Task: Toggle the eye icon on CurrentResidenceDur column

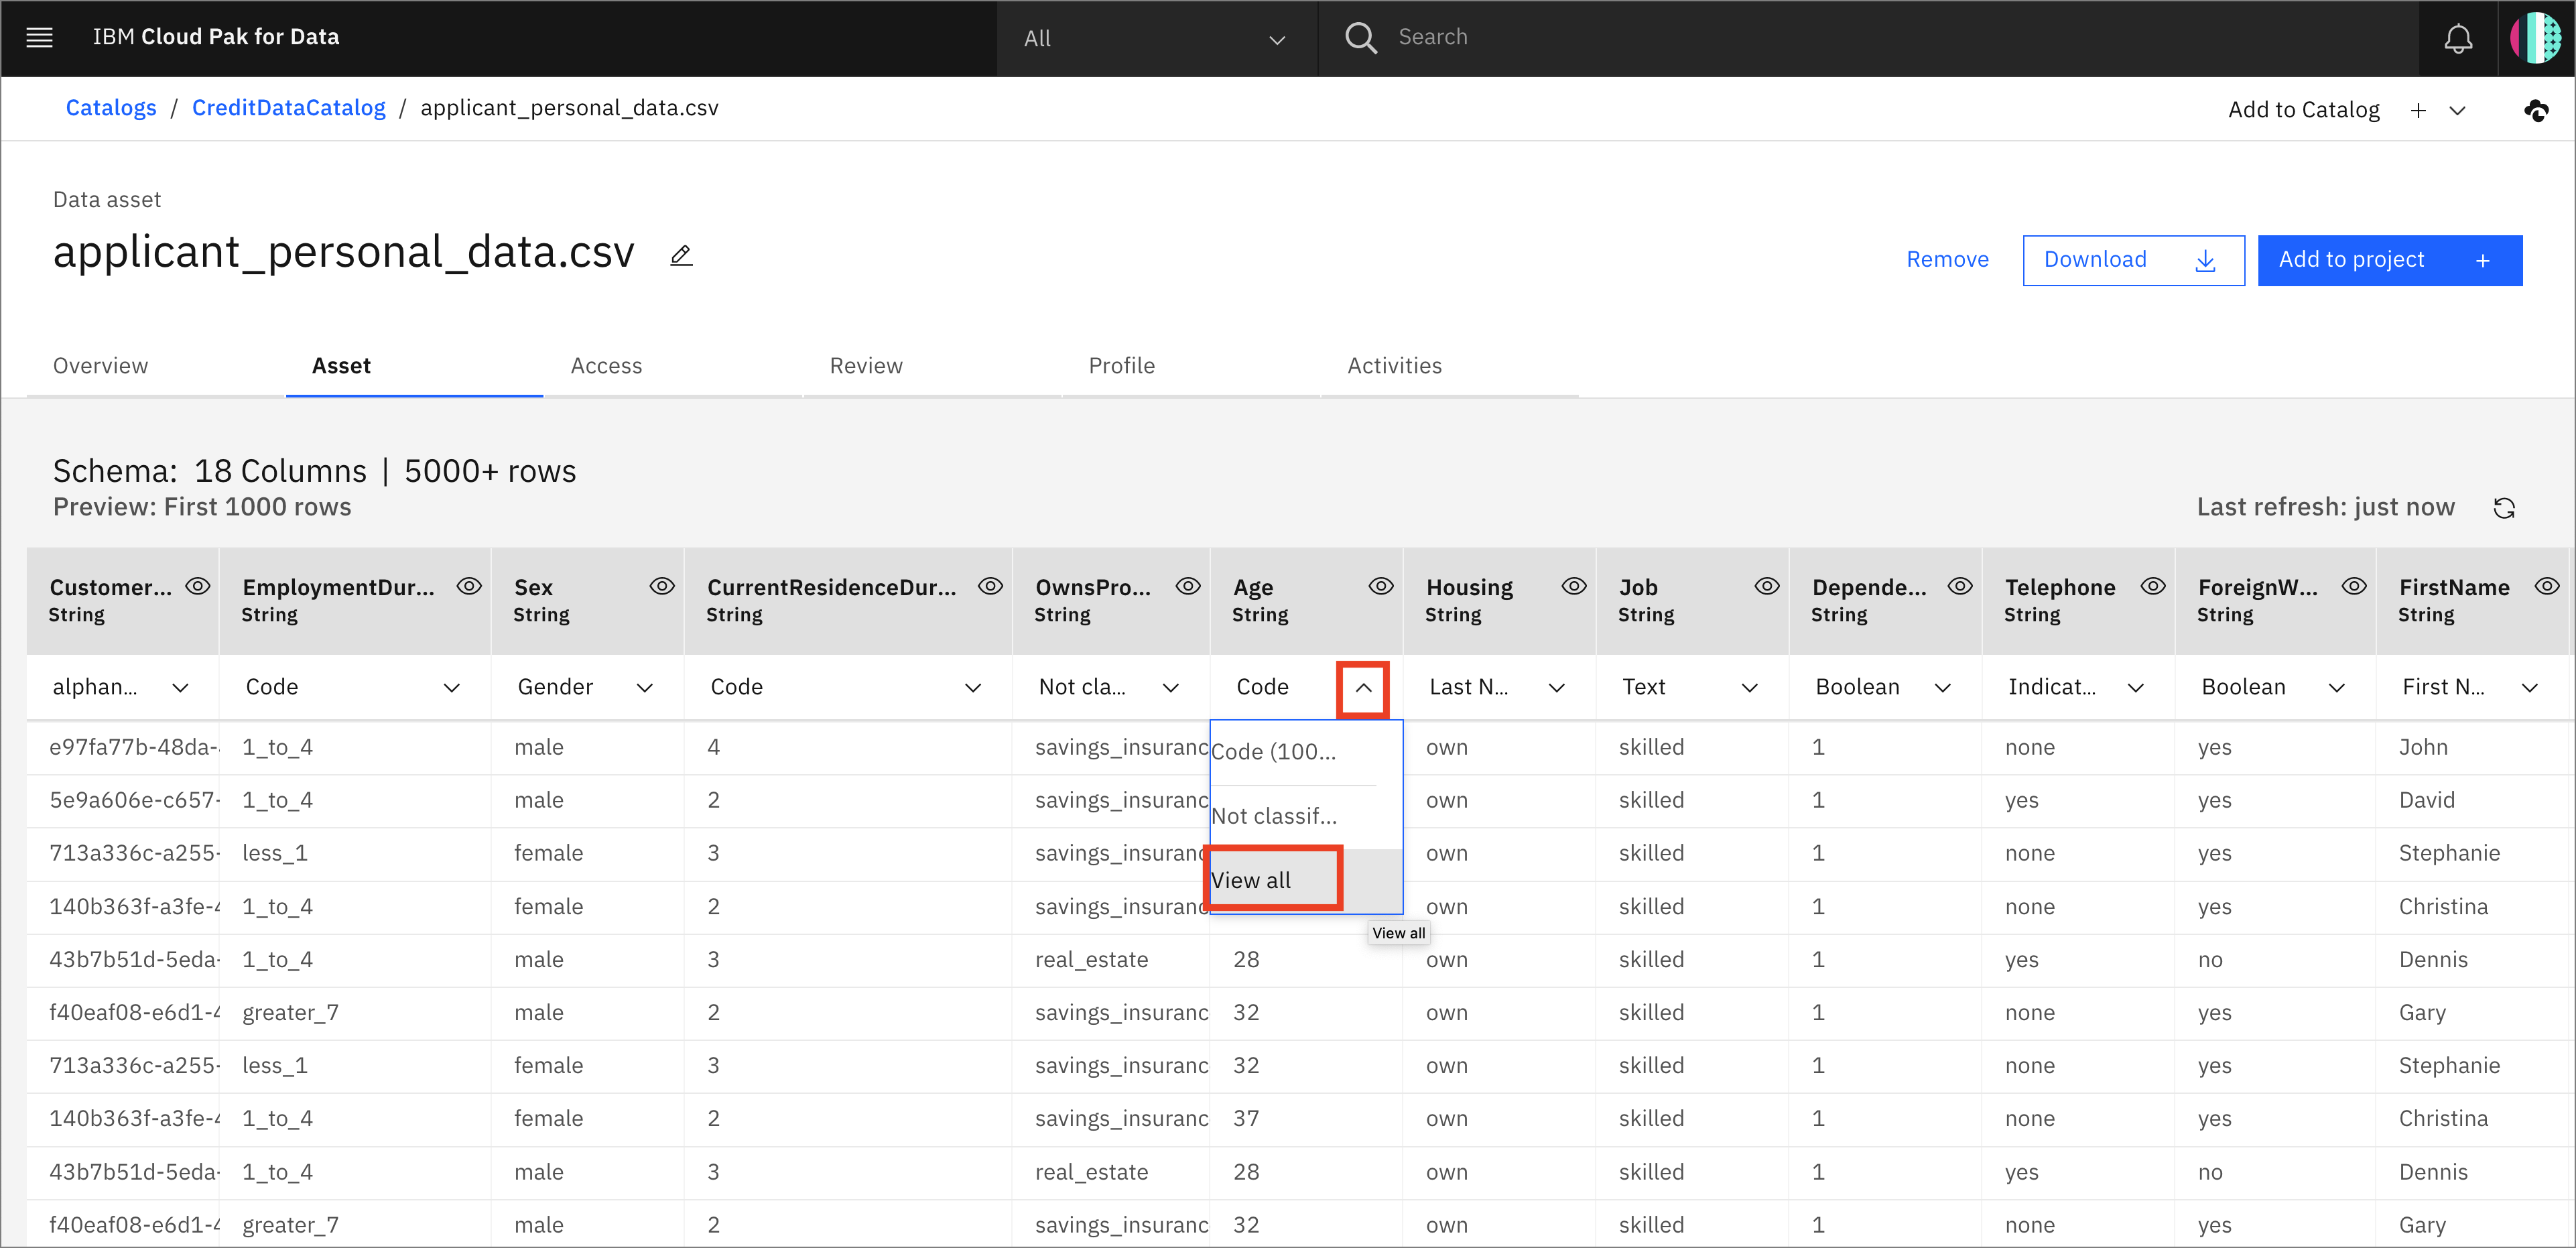Action: point(989,586)
